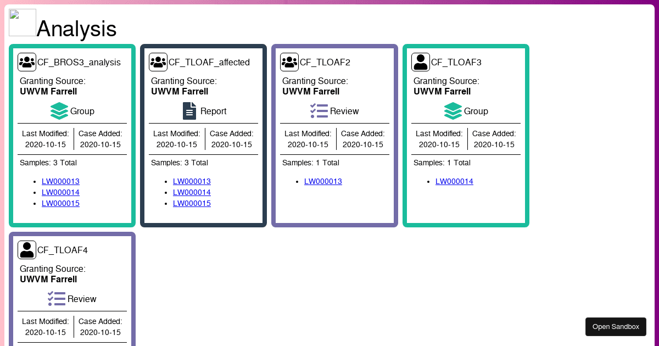Click the Report document icon on CF_TLOAF_affected card
The image size is (659, 346).
pos(189,110)
